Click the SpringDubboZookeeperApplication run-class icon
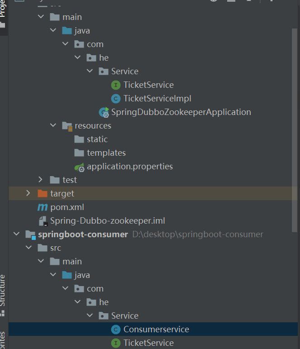This screenshot has height=349, width=300. point(105,112)
